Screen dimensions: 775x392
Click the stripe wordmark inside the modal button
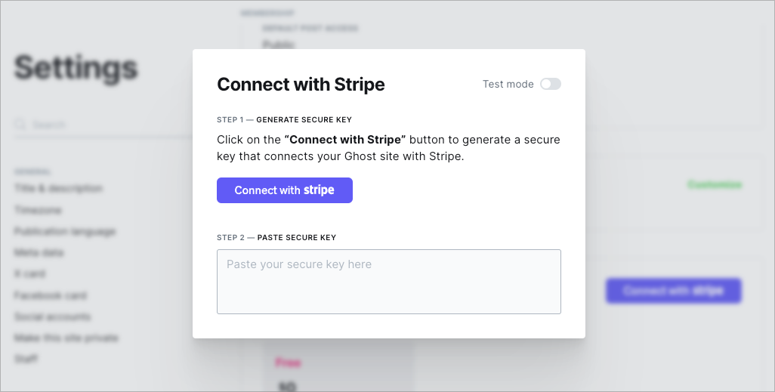point(319,190)
